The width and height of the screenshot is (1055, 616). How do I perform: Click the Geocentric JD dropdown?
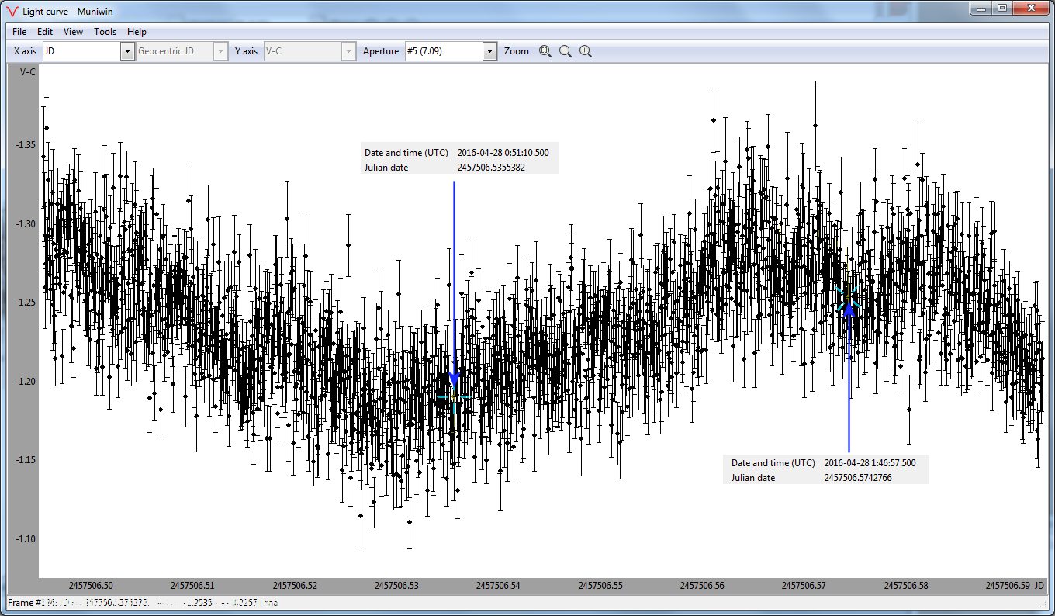click(182, 51)
